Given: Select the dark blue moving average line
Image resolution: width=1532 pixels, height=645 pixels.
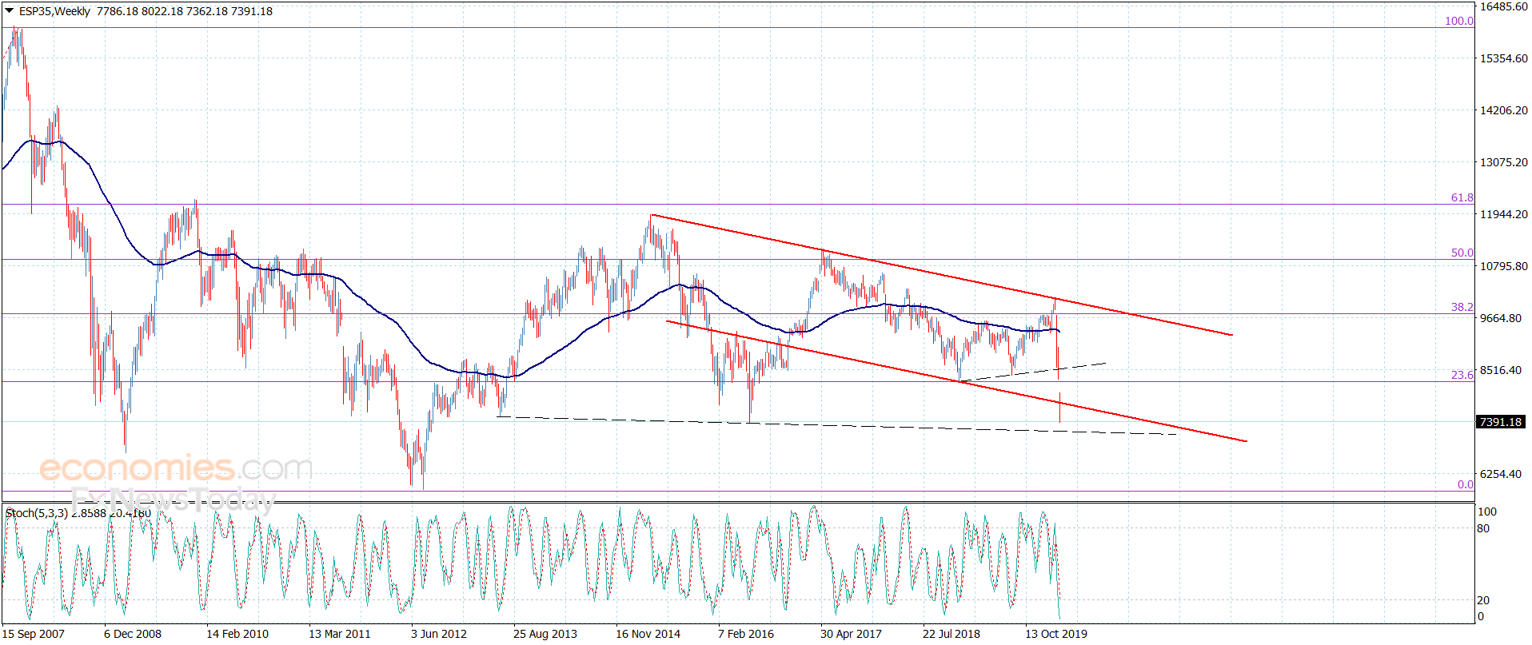Looking at the screenshot, I should click(x=529, y=257).
